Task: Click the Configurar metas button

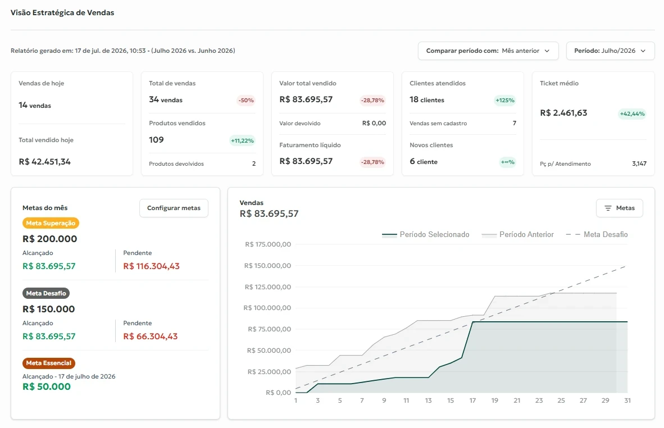Action: [x=174, y=208]
